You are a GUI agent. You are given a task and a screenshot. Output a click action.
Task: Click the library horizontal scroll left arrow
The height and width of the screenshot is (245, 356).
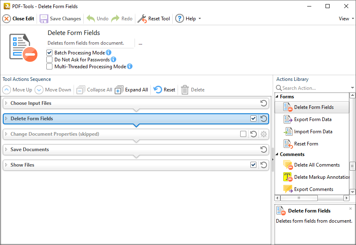point(278,198)
